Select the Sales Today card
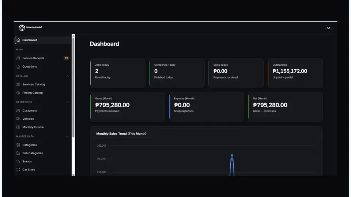This screenshot has height=197, width=351. 236,73
